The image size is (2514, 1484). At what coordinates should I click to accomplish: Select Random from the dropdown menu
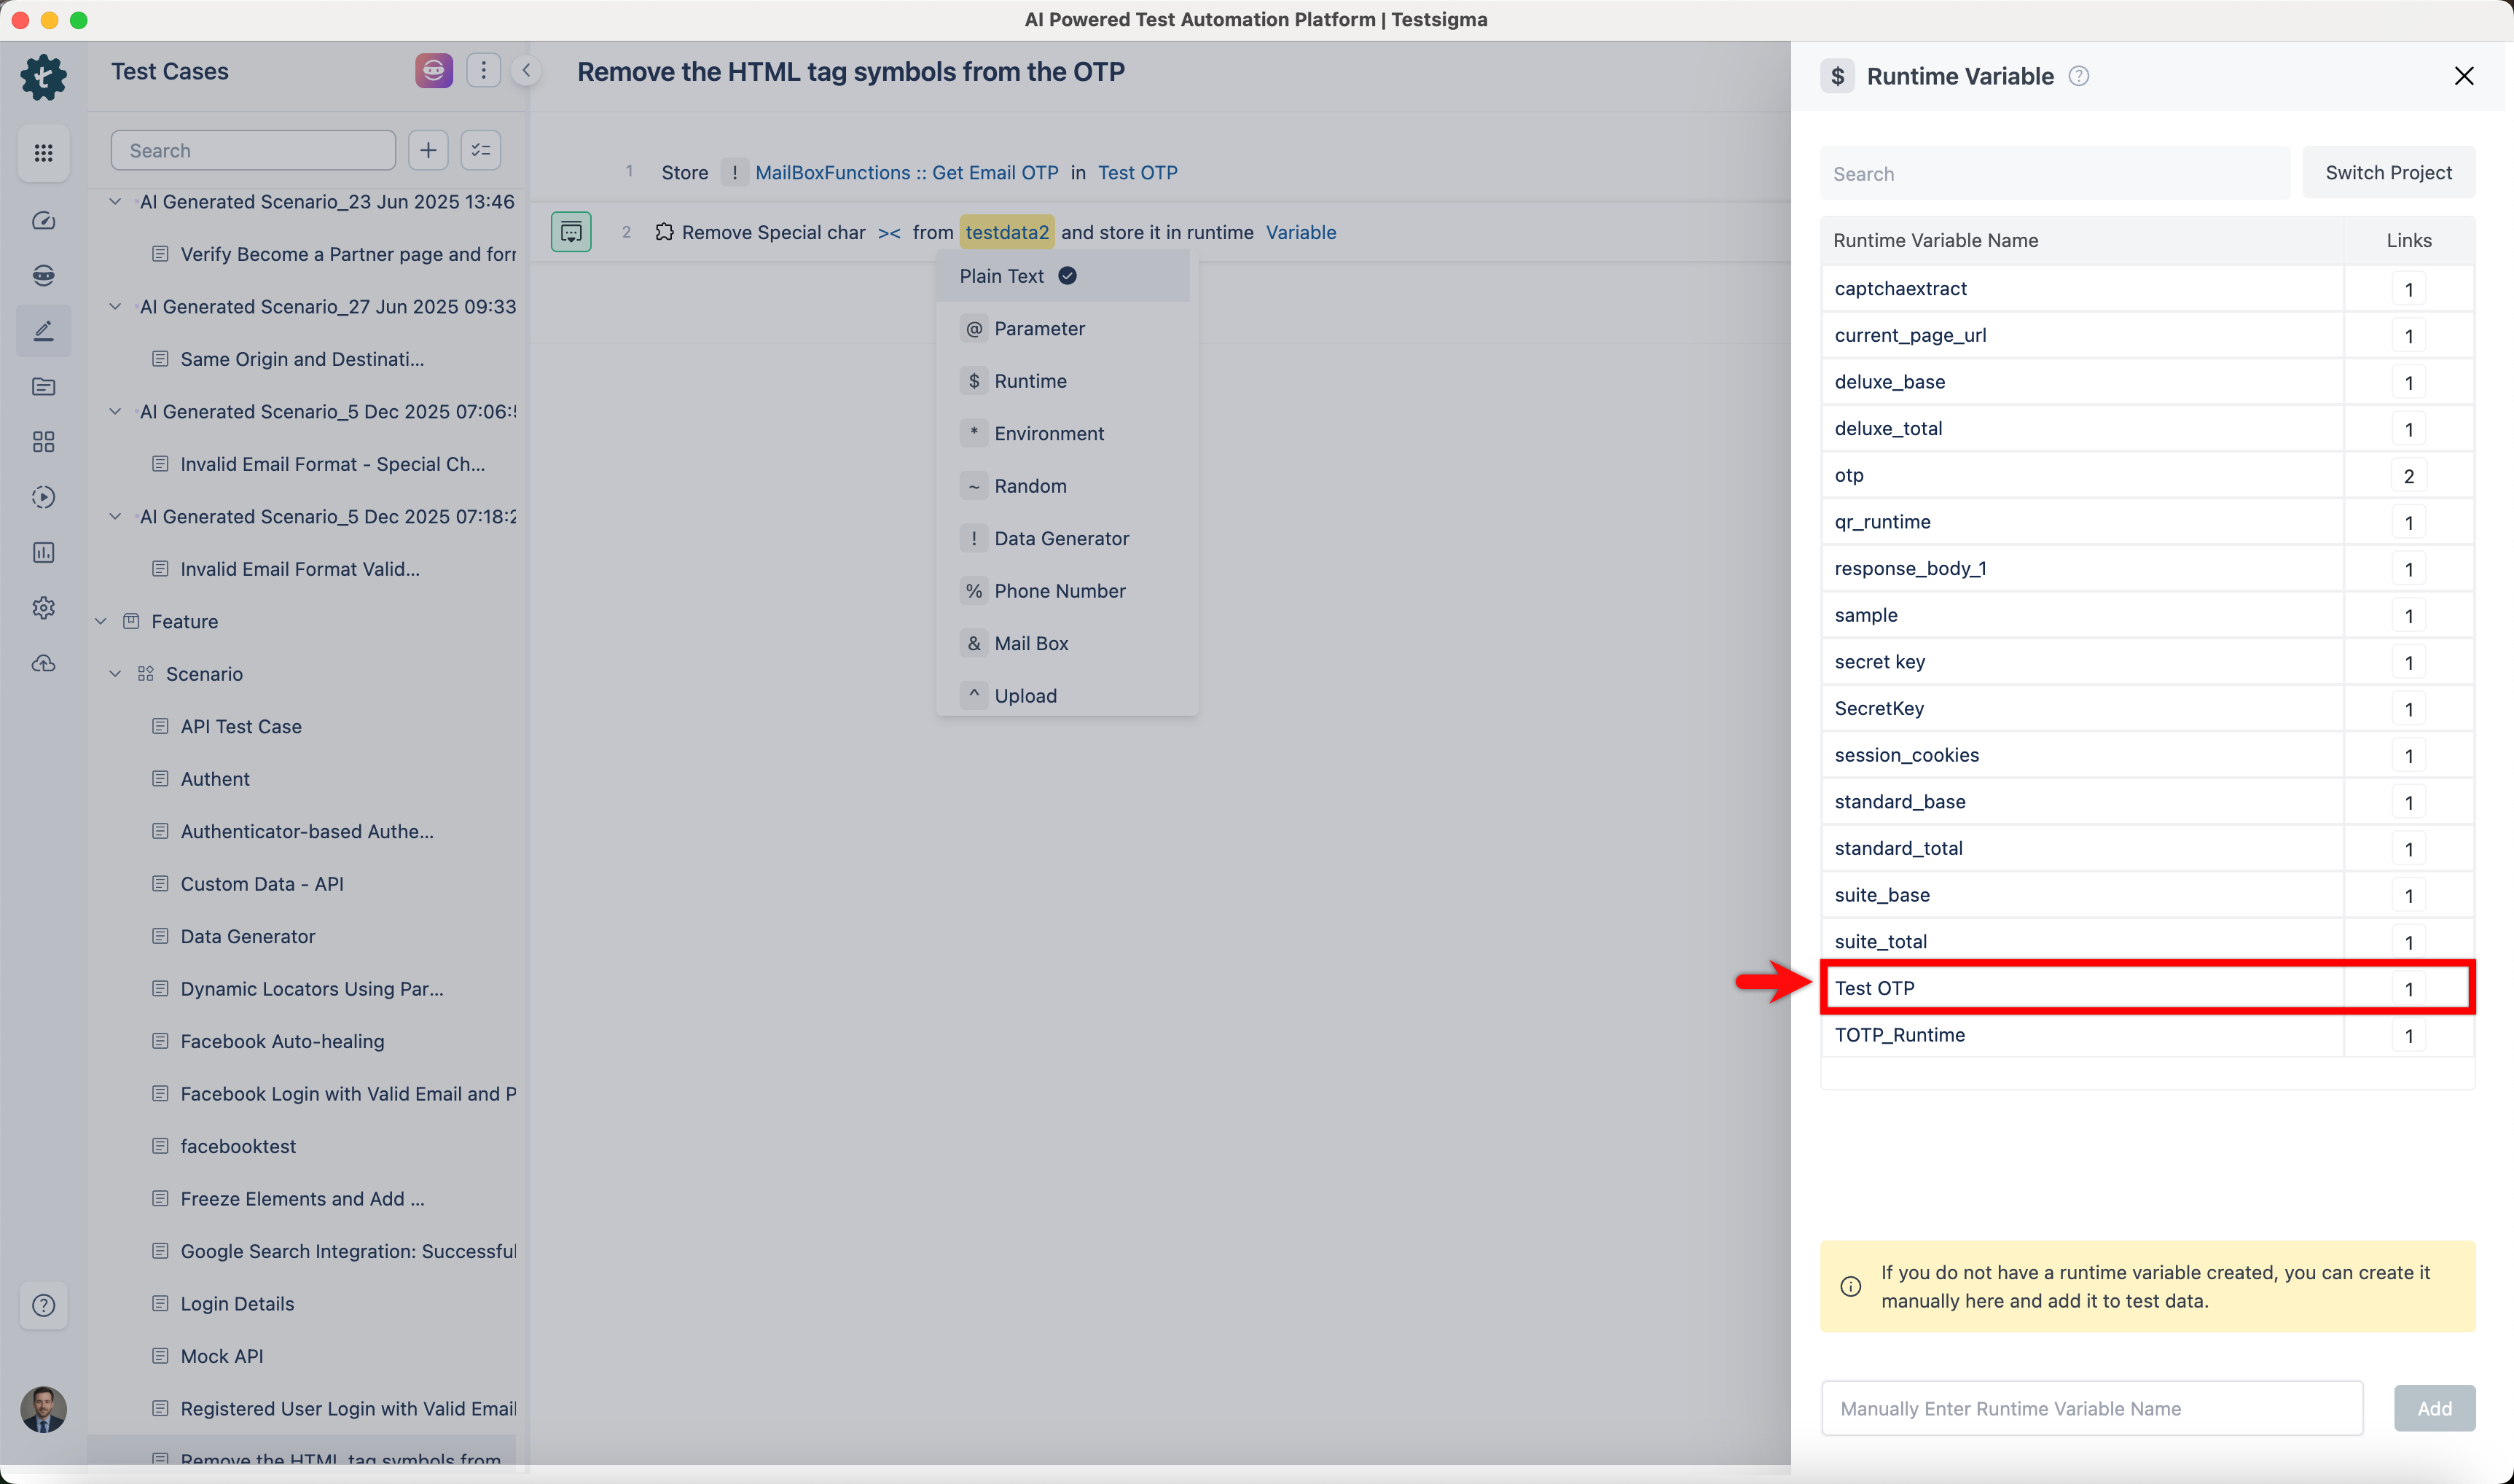pyautogui.click(x=1030, y=485)
